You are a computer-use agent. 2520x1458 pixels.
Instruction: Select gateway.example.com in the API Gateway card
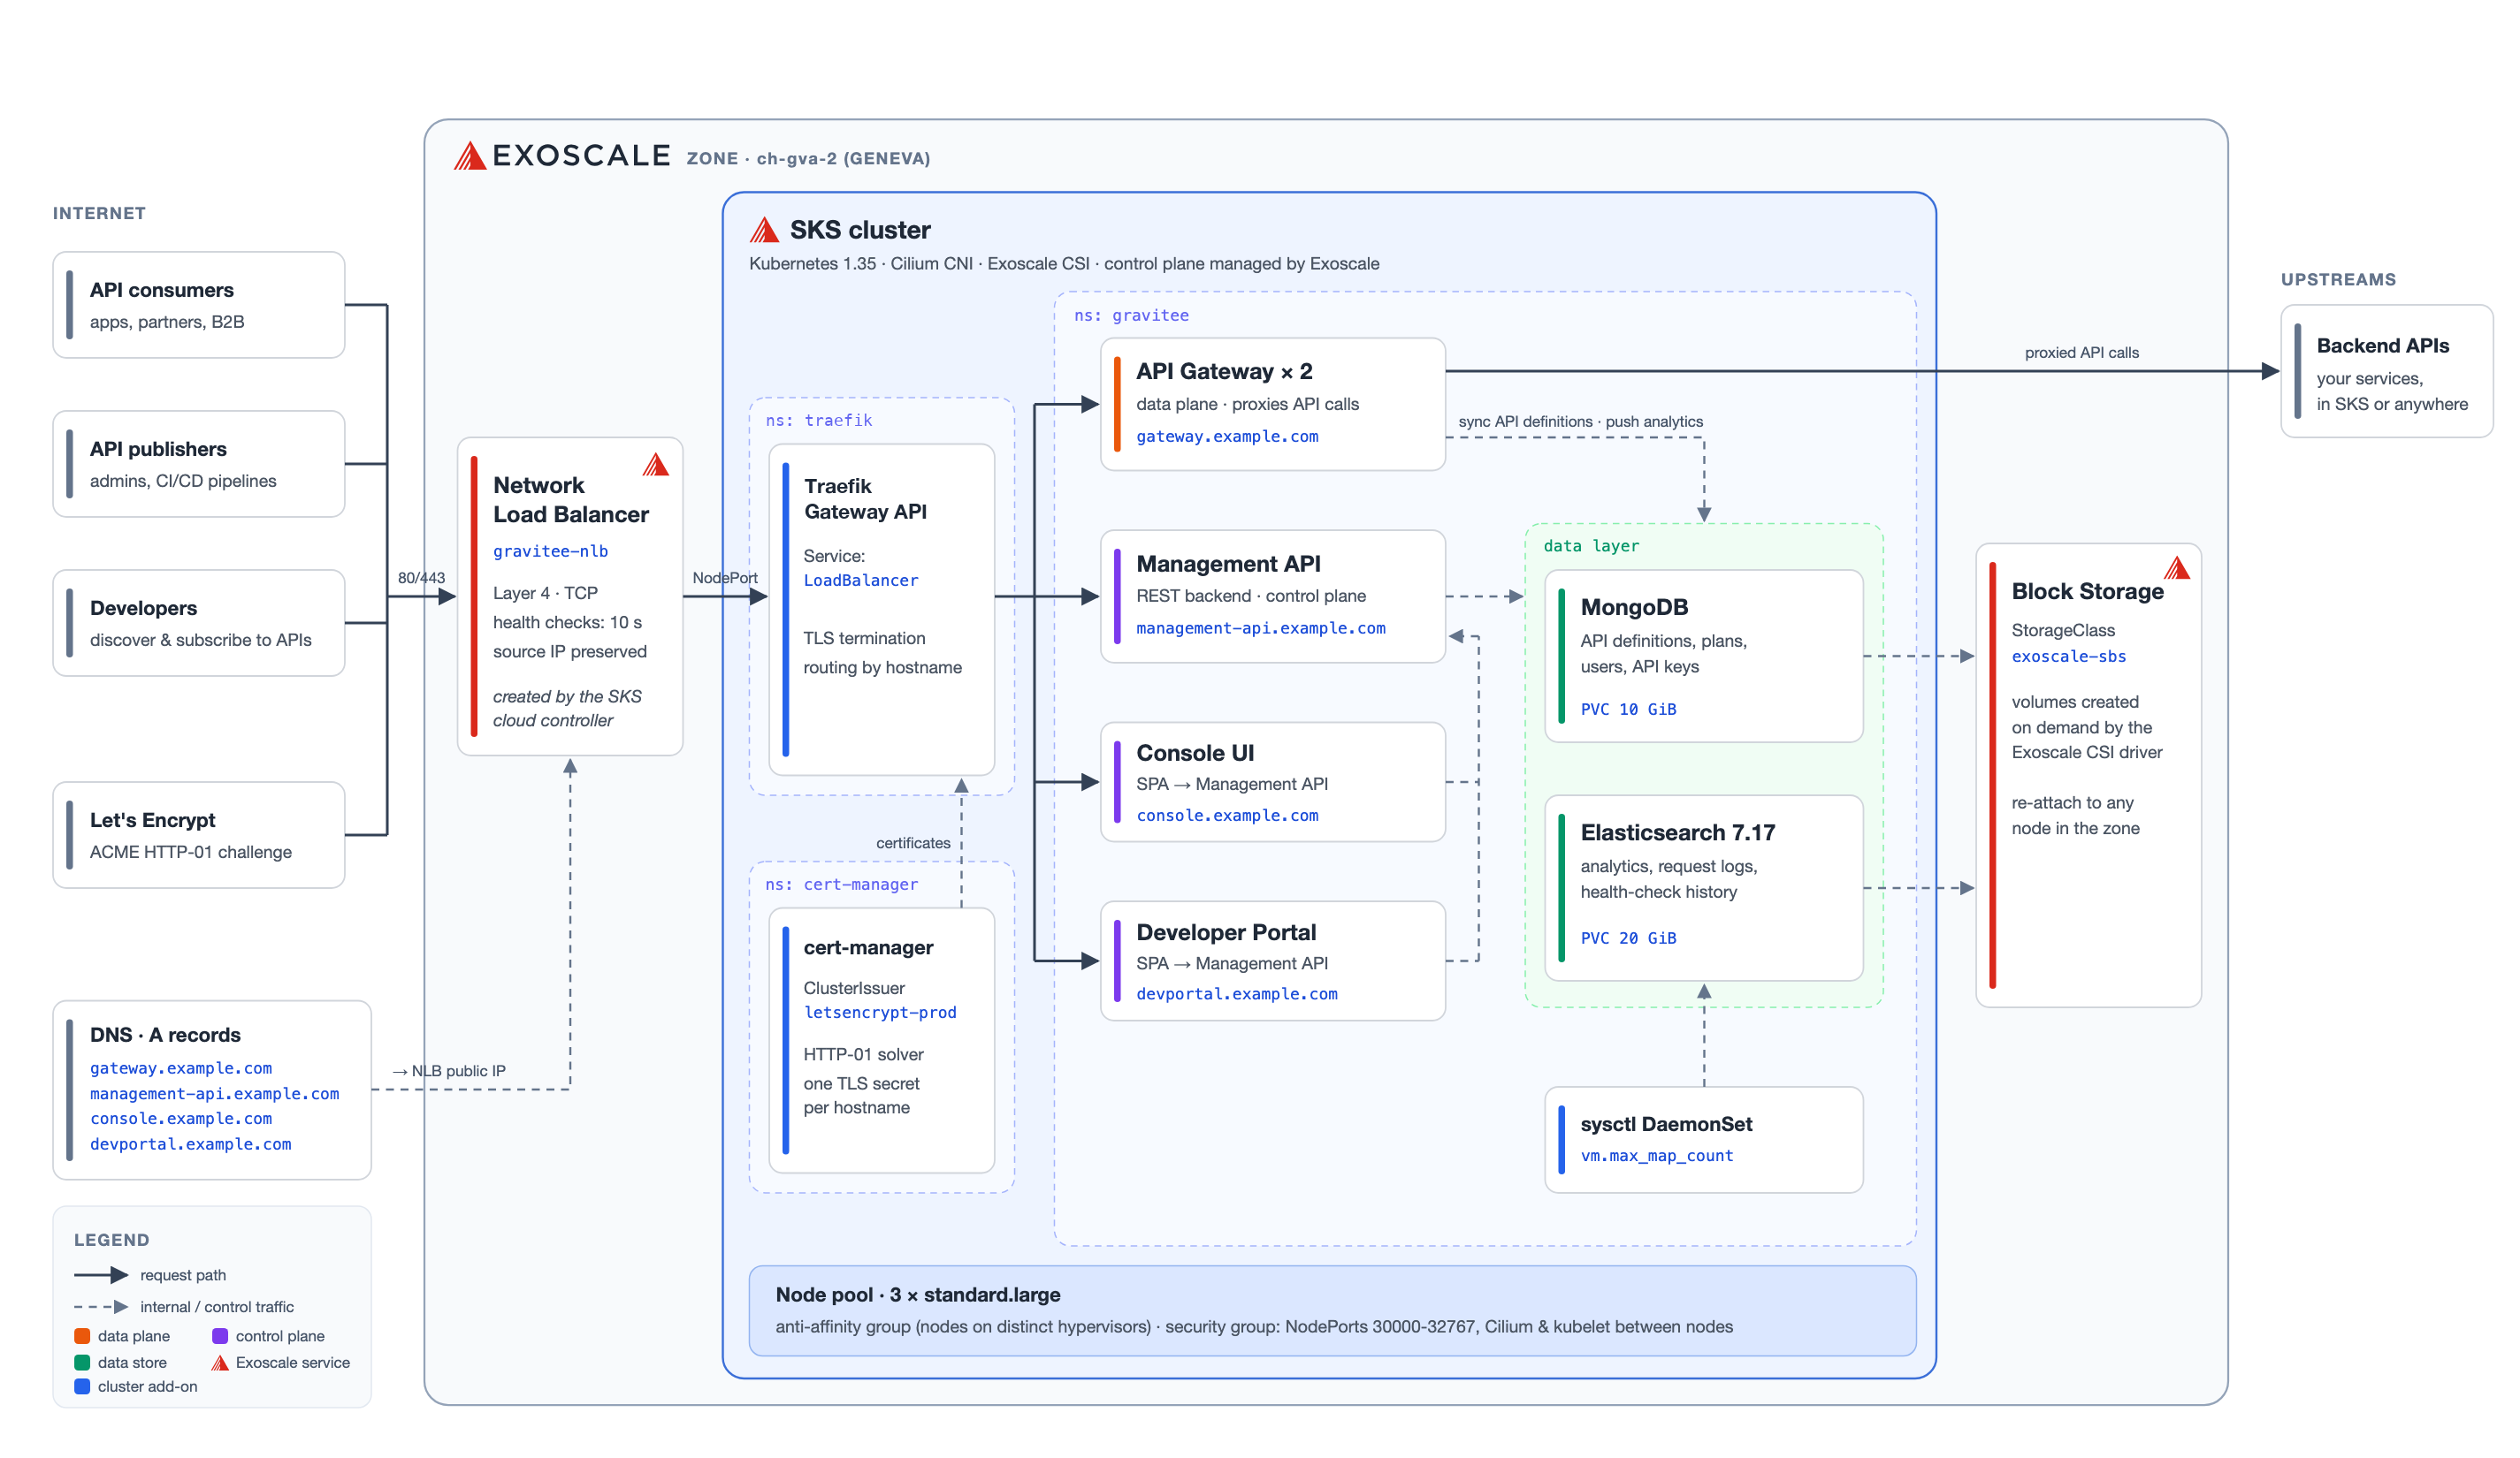coord(1227,436)
